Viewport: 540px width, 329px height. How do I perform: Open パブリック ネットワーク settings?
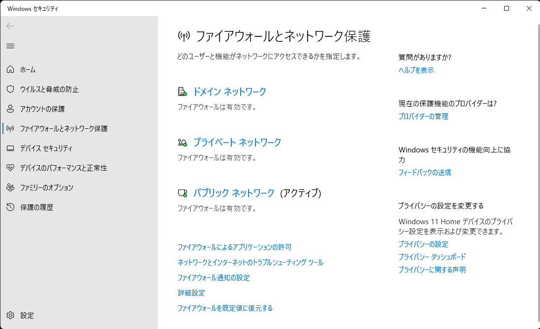tap(233, 193)
